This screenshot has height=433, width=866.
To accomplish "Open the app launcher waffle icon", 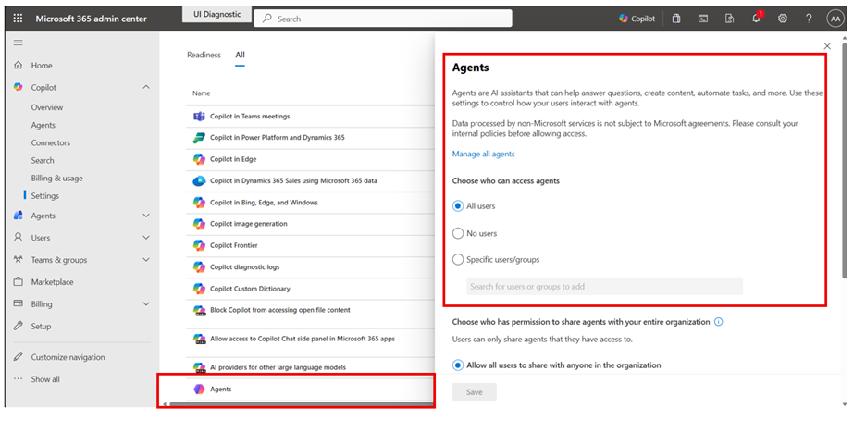I will click(x=18, y=19).
